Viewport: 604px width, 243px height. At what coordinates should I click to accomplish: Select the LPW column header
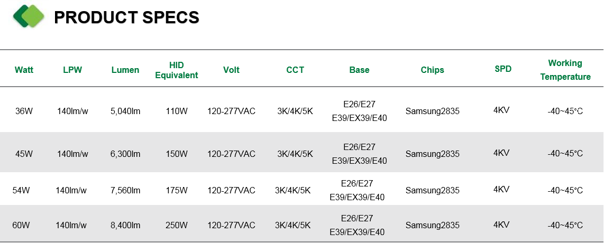click(x=72, y=70)
